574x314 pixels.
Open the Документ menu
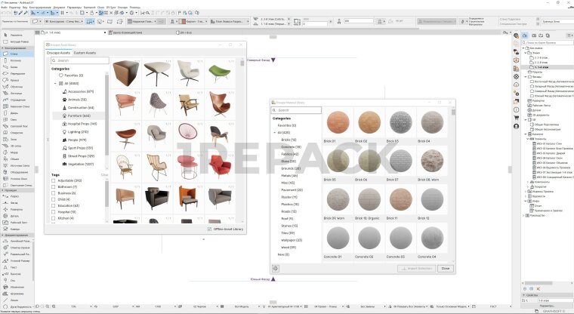[x=58, y=7]
